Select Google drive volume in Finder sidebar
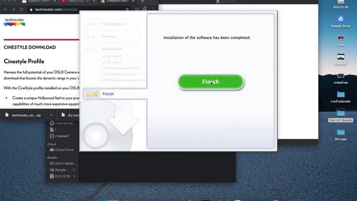Viewport: 357px width, 201px height. 60,170
